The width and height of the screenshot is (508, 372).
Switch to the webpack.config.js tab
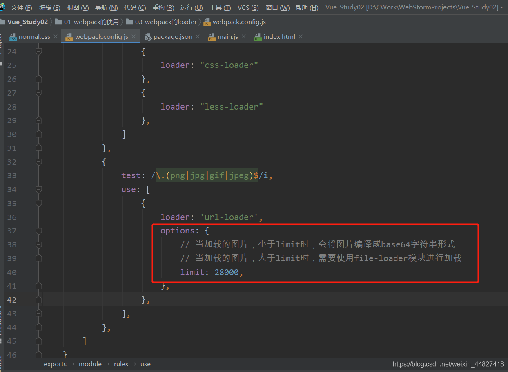pyautogui.click(x=101, y=36)
